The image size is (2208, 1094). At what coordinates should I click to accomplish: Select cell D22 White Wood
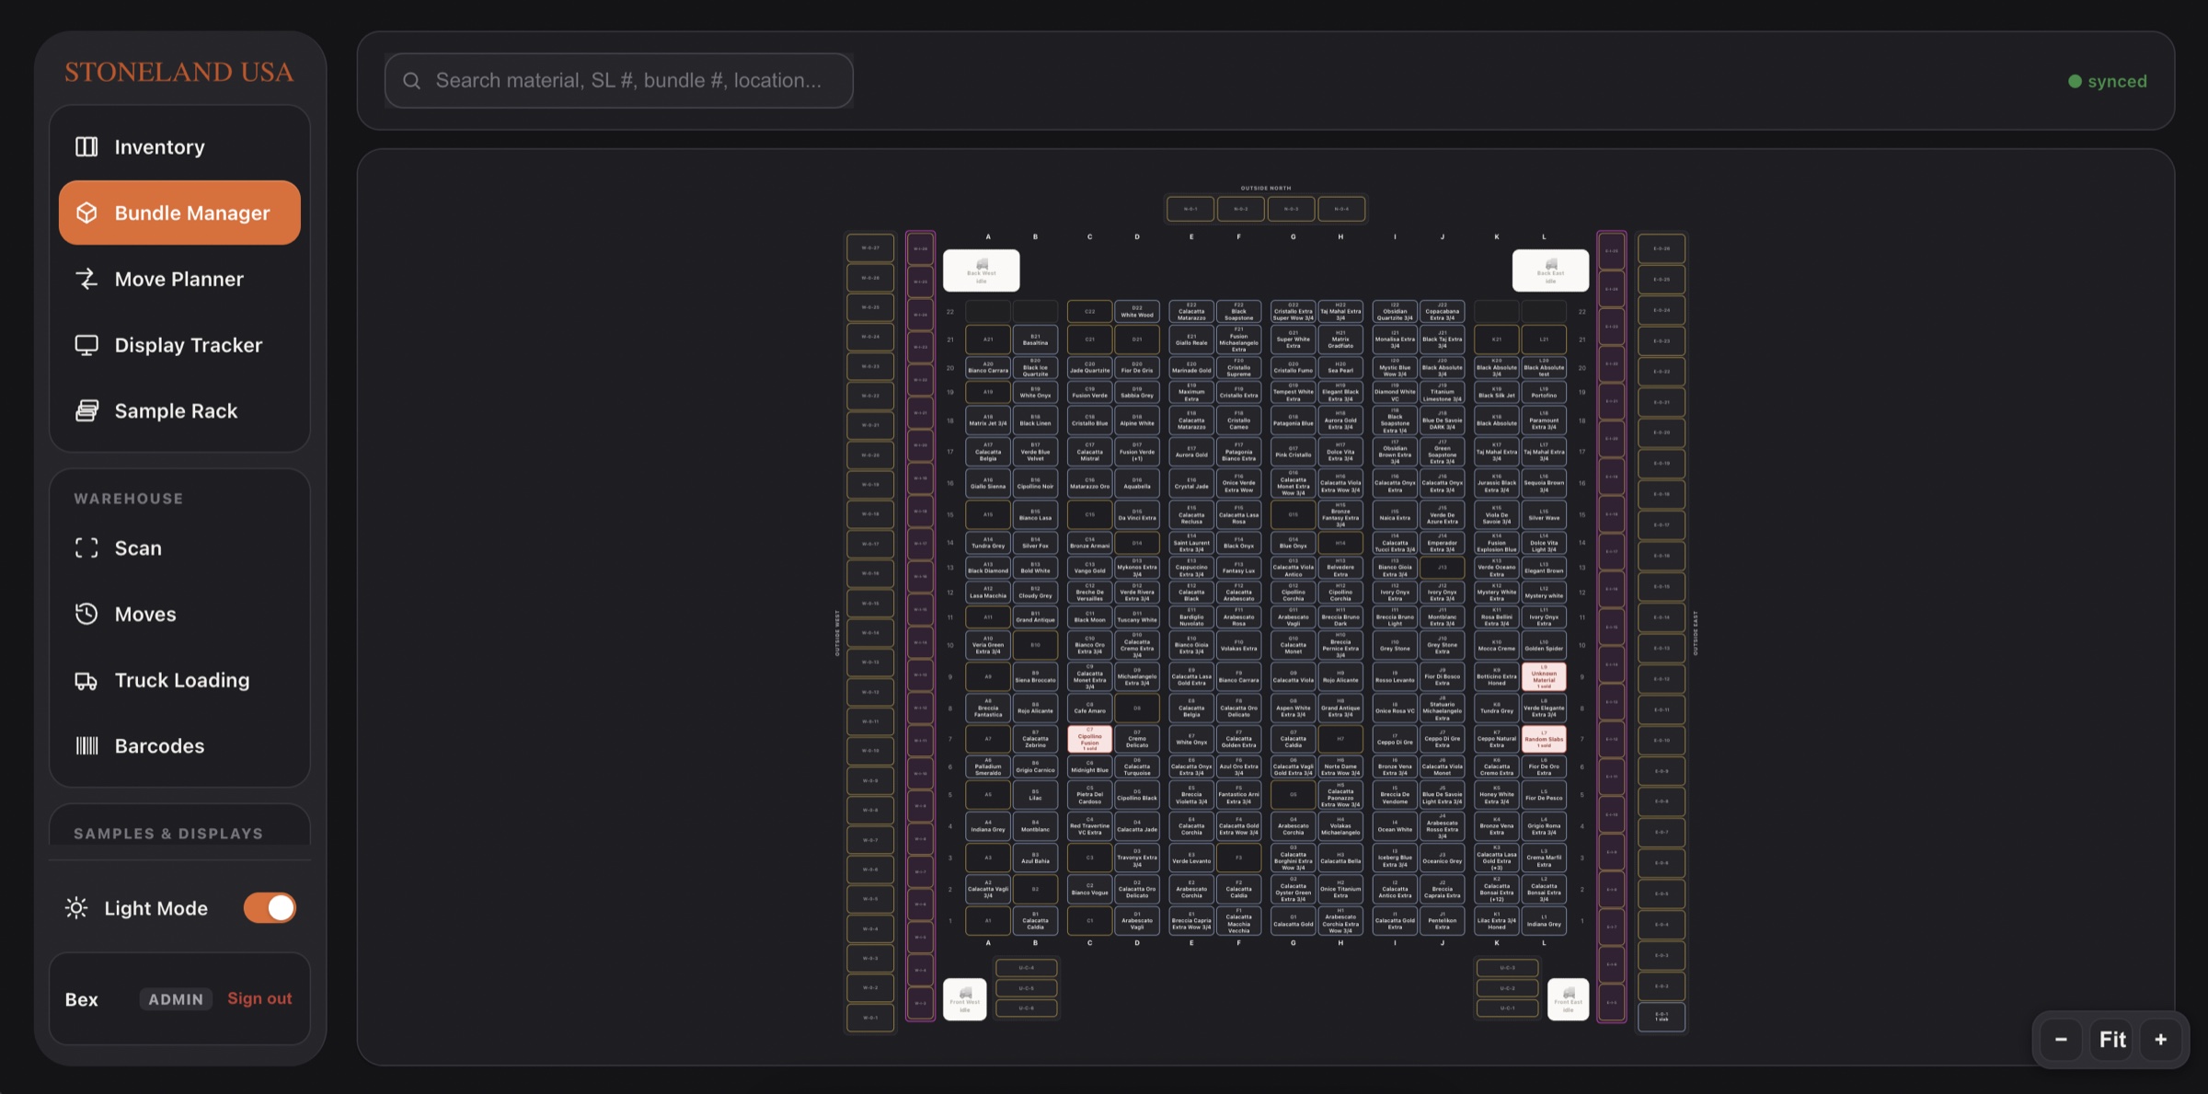pos(1137,311)
